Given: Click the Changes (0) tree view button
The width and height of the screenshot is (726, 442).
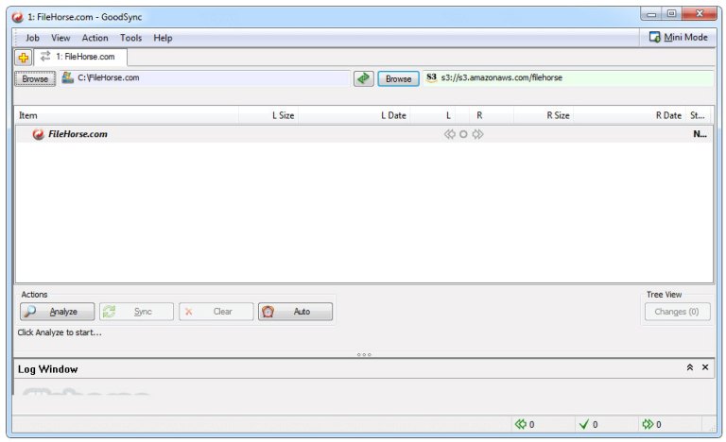Looking at the screenshot, I should point(677,312).
